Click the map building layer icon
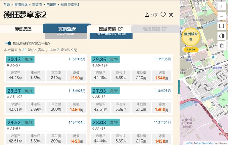 [222, 46]
